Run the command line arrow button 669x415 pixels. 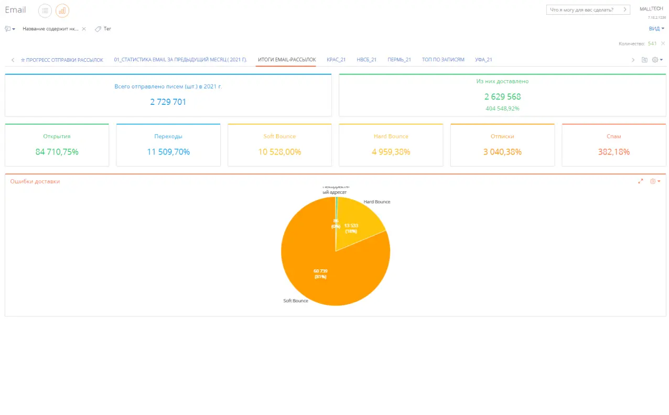click(625, 9)
